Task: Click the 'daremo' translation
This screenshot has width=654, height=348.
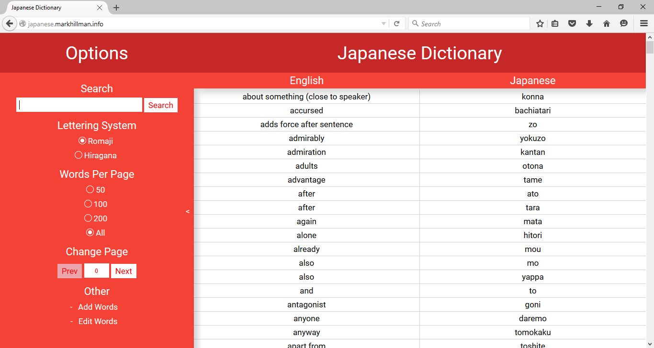Action: pos(533,318)
